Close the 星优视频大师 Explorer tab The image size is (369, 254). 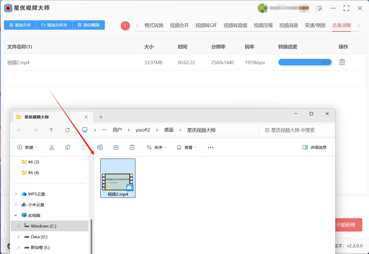(86, 117)
